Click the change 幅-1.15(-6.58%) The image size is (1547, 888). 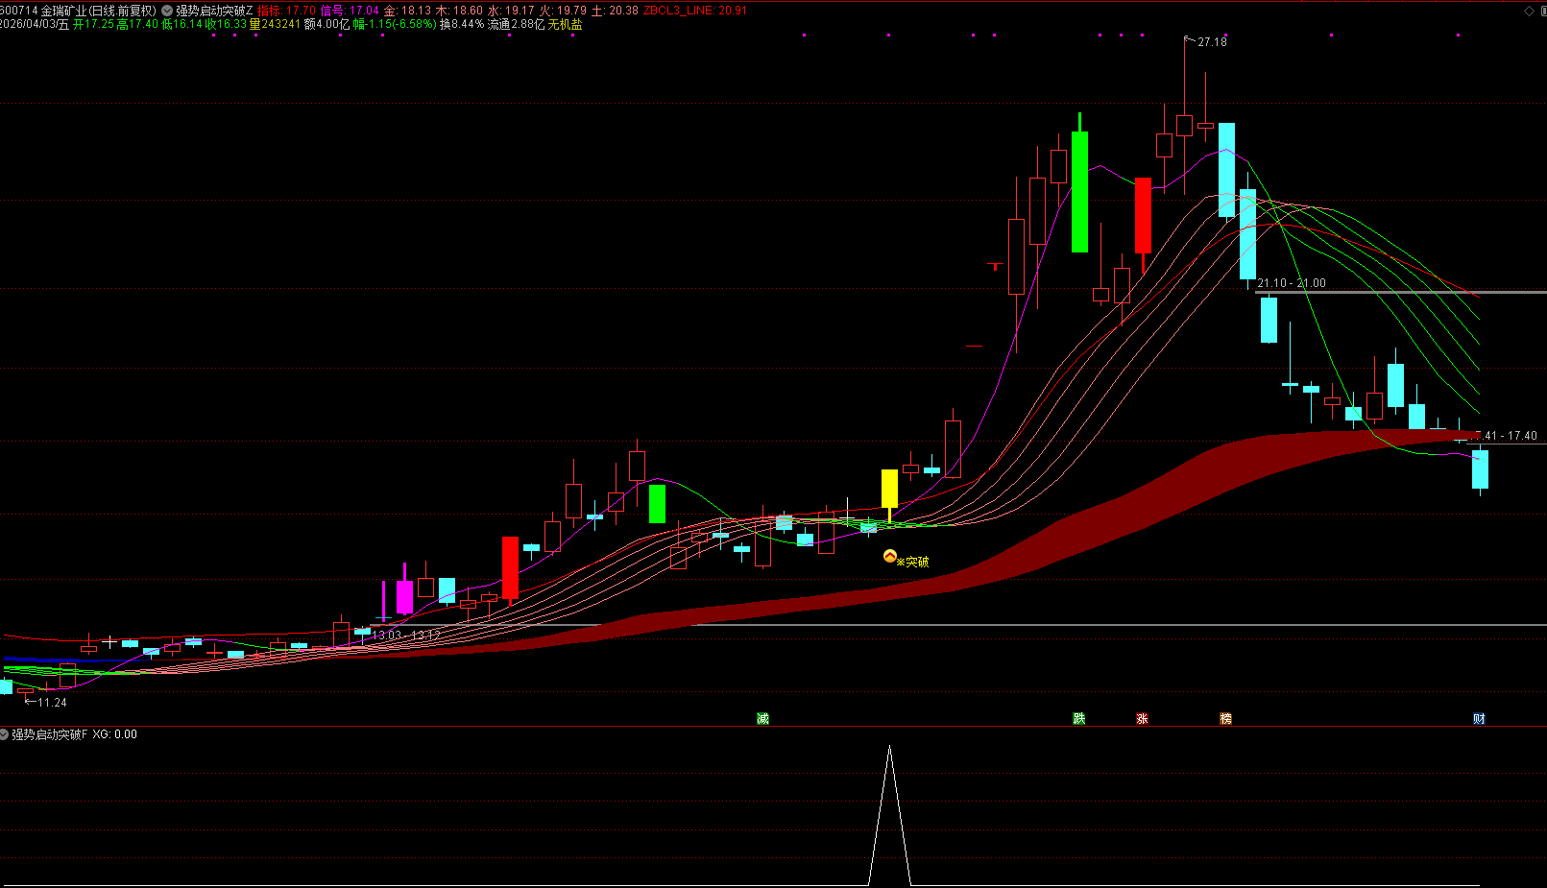click(394, 24)
